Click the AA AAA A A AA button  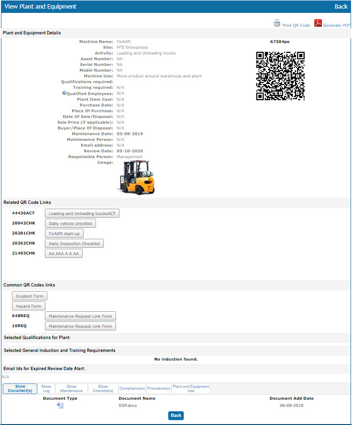coord(64,254)
